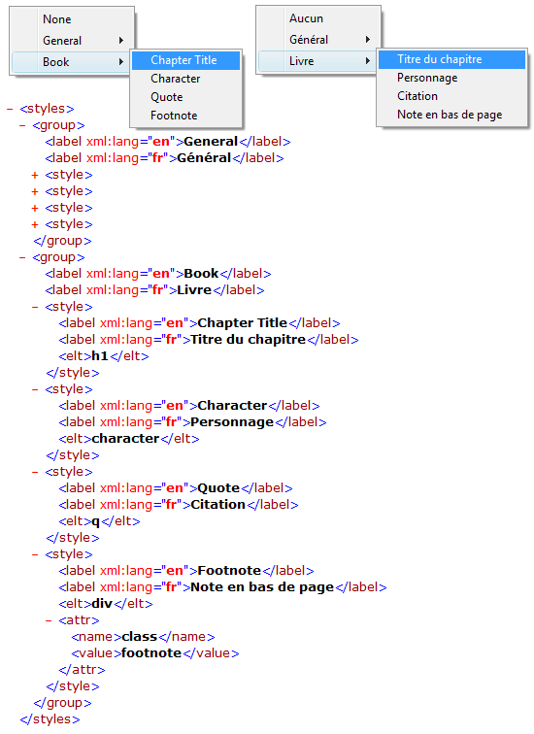Open the Book submenu arrow
Screen dimensions: 534x734
[x=121, y=62]
